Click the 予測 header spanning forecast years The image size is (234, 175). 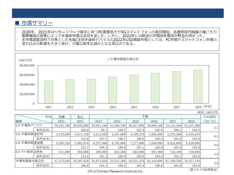coord(145,117)
